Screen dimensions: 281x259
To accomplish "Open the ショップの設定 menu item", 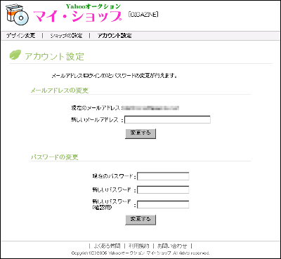I will coord(66,36).
